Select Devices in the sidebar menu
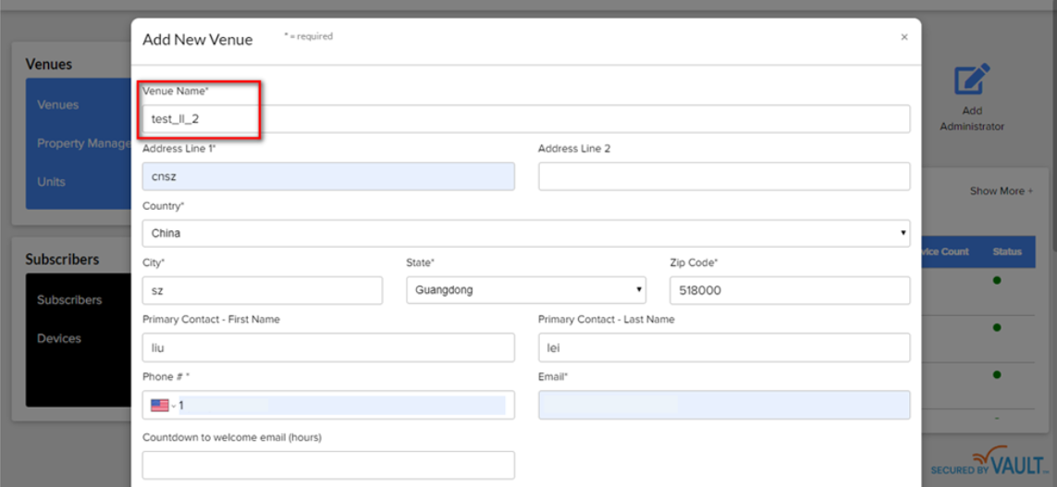This screenshot has height=487, width=1057. 59,338
